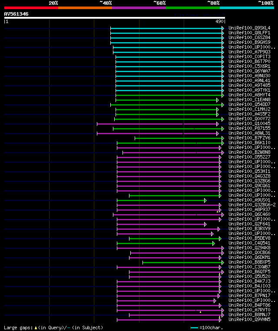Viewport: 278px width, 331px height.
Task: Select the UniRef100_A9T485 label
Action: [x=249, y=85]
